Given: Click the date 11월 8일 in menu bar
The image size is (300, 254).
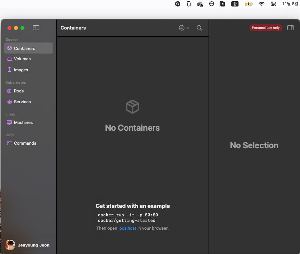Looking at the screenshot, I should (291, 4).
